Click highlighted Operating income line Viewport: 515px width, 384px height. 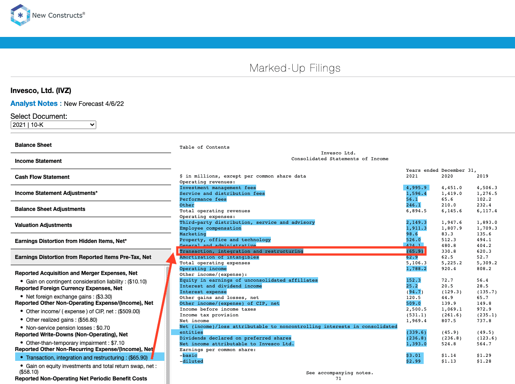[203, 269]
